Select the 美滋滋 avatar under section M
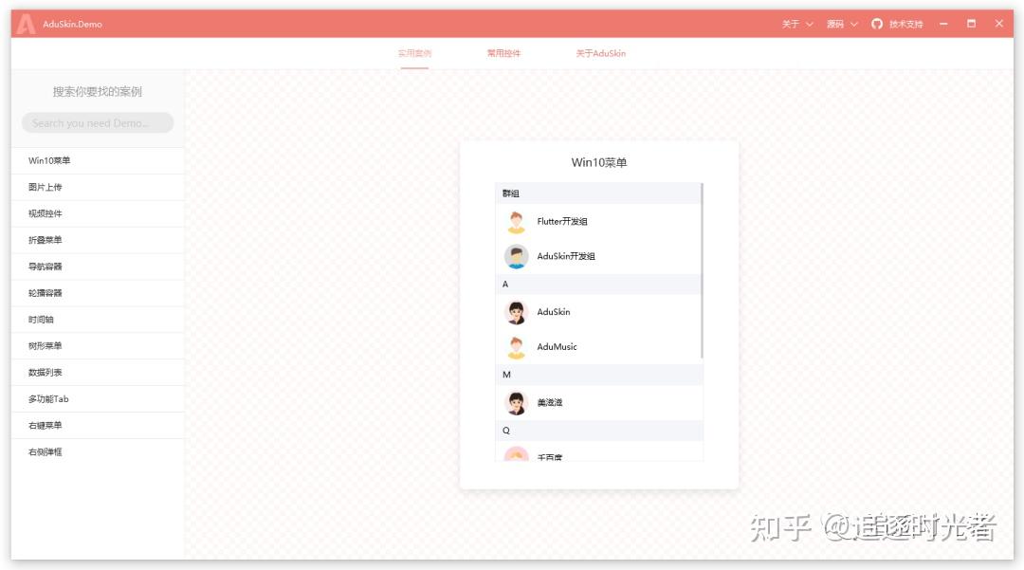Image resolution: width=1024 pixels, height=570 pixels. pos(516,402)
